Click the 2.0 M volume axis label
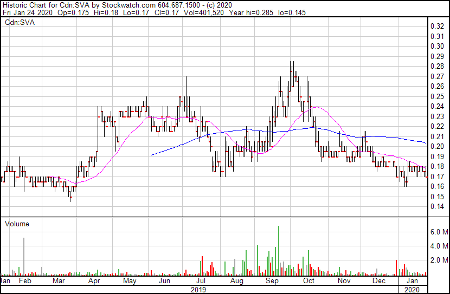 point(439,260)
